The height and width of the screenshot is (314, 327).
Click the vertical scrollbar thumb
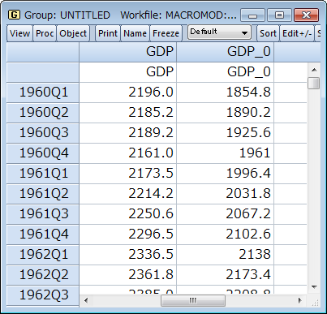314,83
